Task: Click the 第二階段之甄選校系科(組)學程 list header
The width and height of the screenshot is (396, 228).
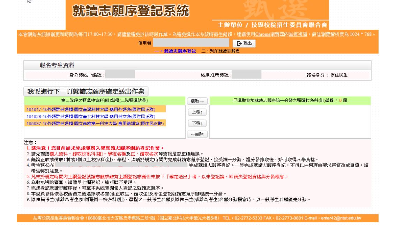Action: pos(105,100)
